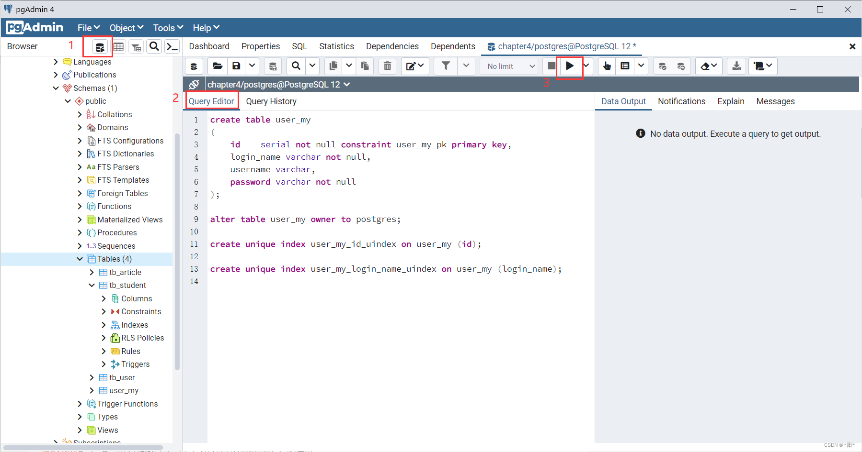Click the Edit pencil icon in query toolbar

415,66
